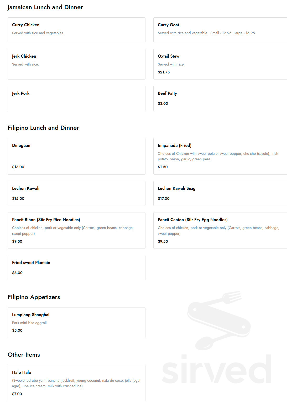Click the Filipino Lunch and Dinner heading
Screen dimensions: 287x407
tap(43, 128)
